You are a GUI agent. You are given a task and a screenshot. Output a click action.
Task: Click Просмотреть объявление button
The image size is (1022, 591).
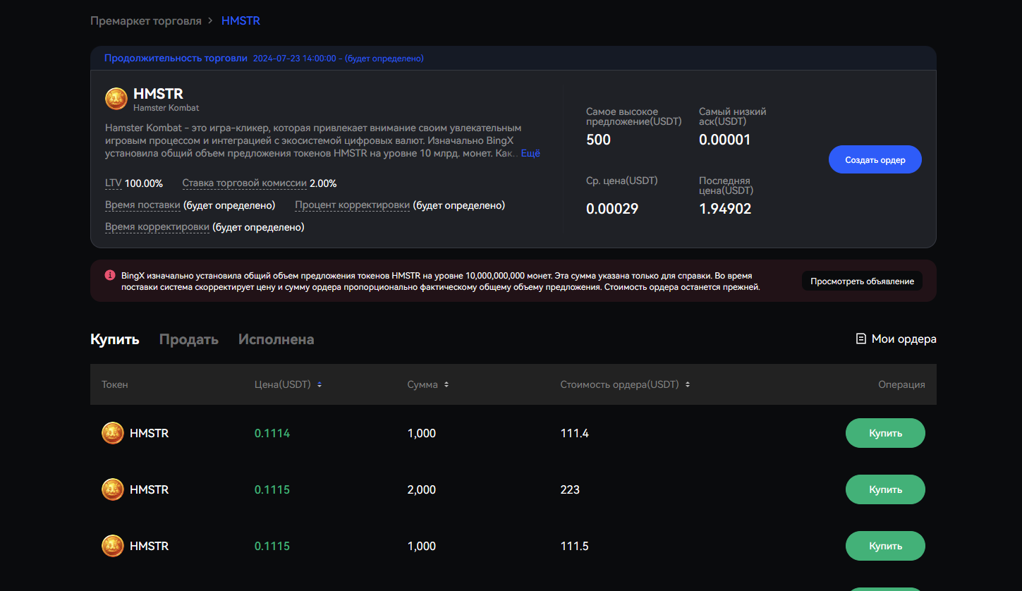tap(862, 281)
